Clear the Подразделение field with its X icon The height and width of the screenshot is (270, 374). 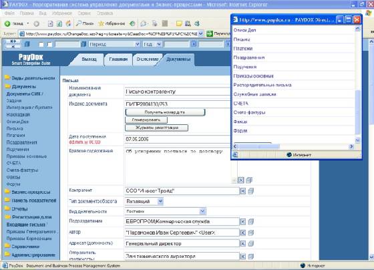(x=243, y=221)
